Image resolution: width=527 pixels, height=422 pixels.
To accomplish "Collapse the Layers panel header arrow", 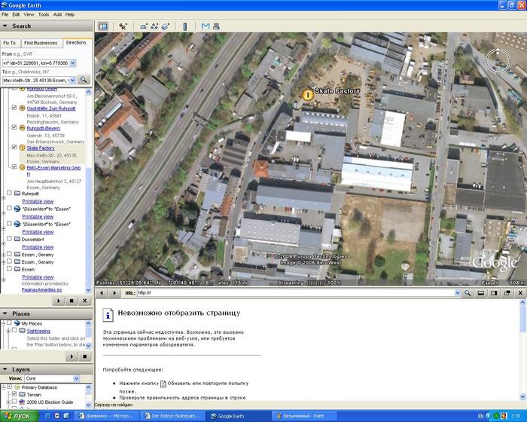I will point(5,369).
